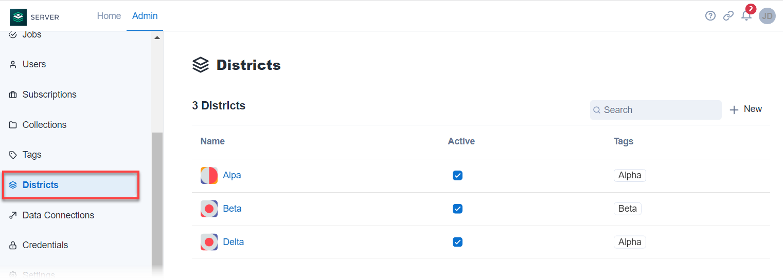This screenshot has width=783, height=280.
Task: Open Data Connections in sidebar
Action: click(x=58, y=215)
